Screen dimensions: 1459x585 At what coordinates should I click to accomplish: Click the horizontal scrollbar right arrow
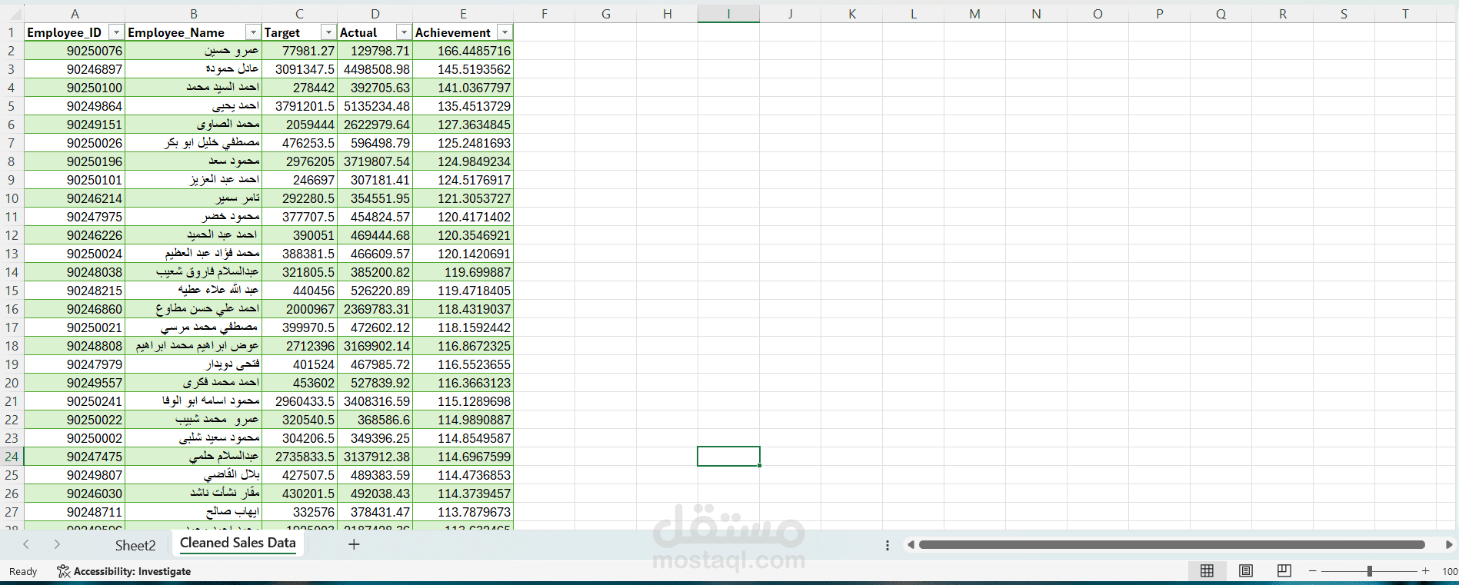1449,545
